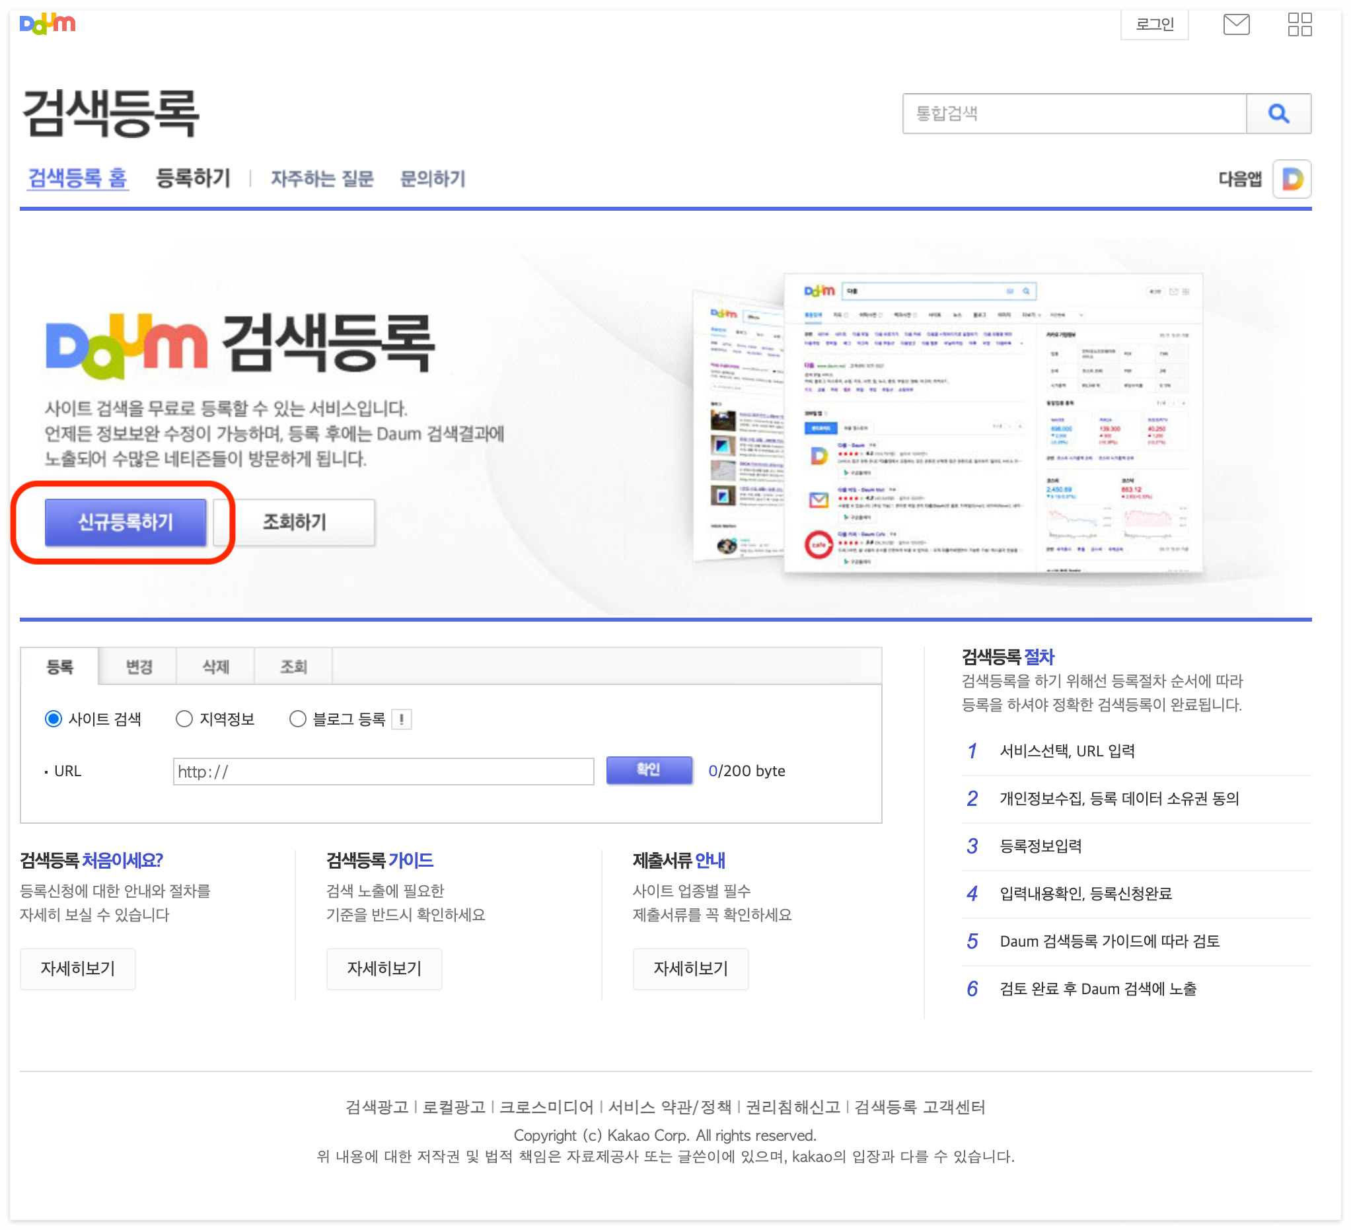The image size is (1351, 1230).
Task: Select the 사이트 검색 radio button
Action: pos(53,719)
